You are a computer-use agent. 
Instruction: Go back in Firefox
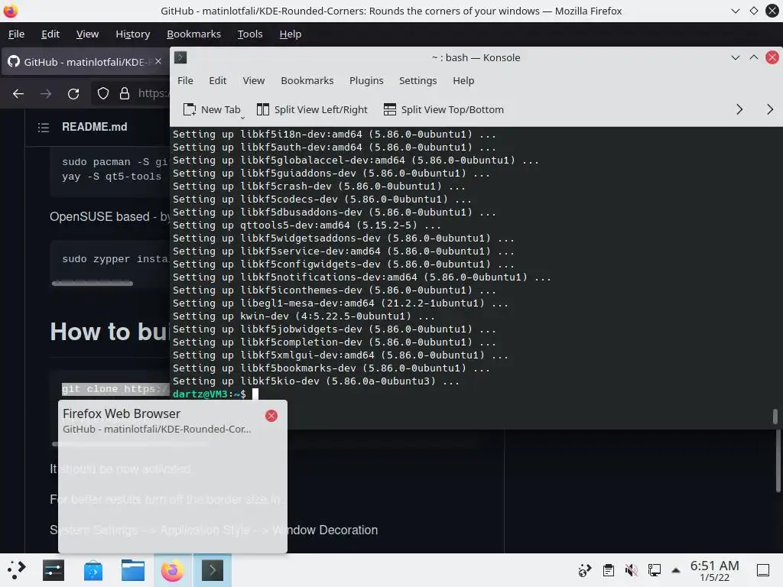pos(18,93)
